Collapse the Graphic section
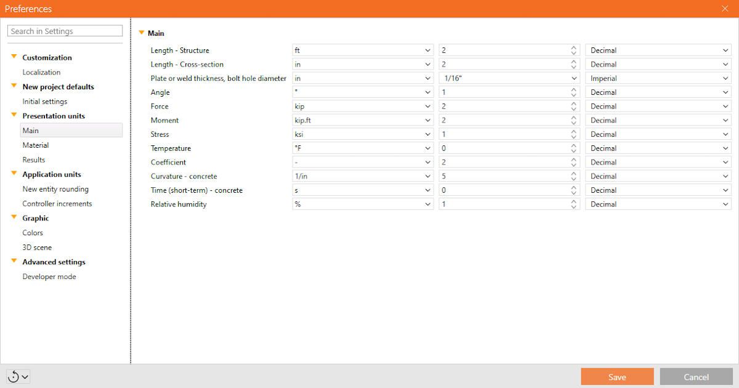This screenshot has height=388, width=739. (14, 217)
